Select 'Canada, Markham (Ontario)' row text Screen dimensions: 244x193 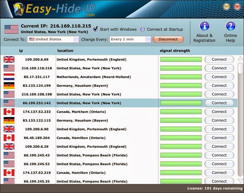81,112
